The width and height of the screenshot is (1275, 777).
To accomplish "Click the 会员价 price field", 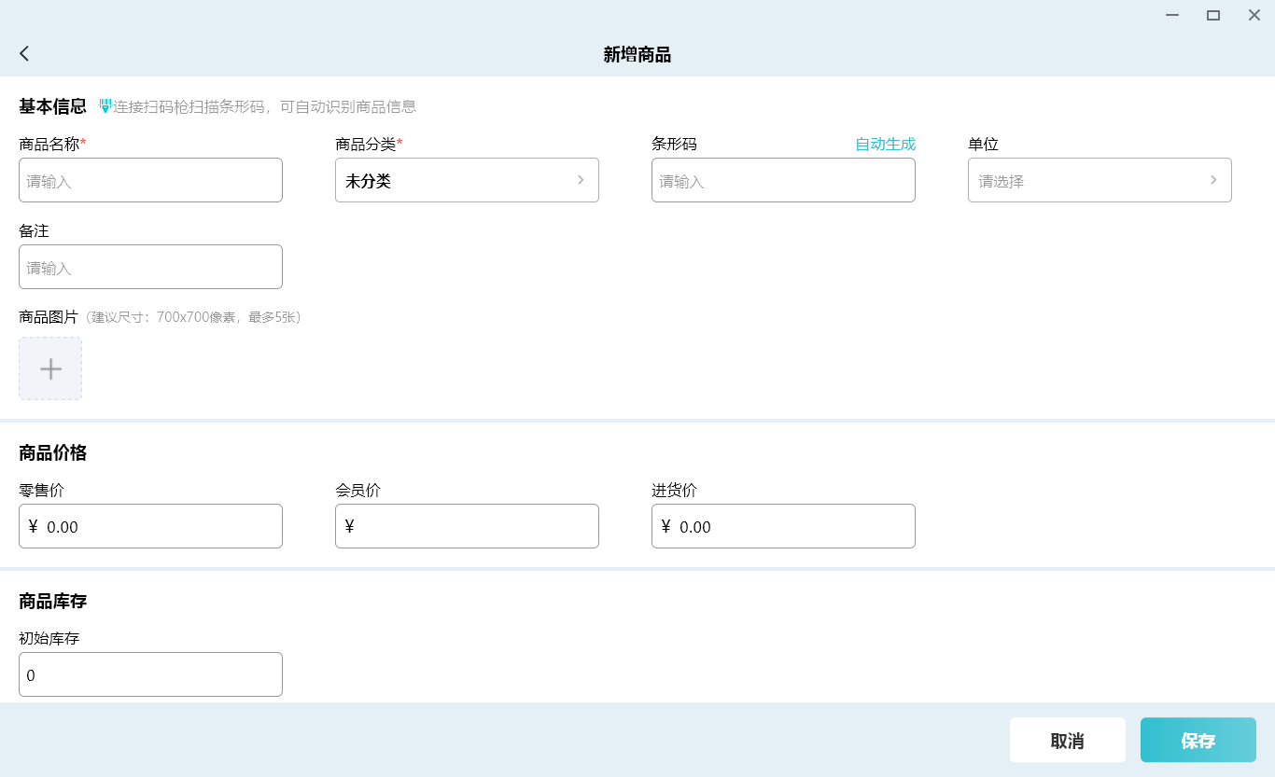I will click(467, 526).
